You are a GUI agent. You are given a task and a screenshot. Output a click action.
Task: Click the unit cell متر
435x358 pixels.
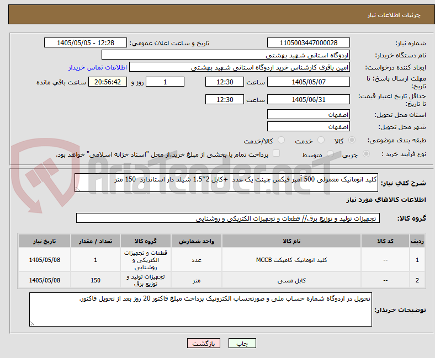point(197,280)
